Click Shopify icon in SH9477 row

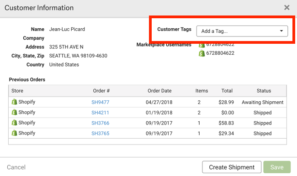[14, 102]
